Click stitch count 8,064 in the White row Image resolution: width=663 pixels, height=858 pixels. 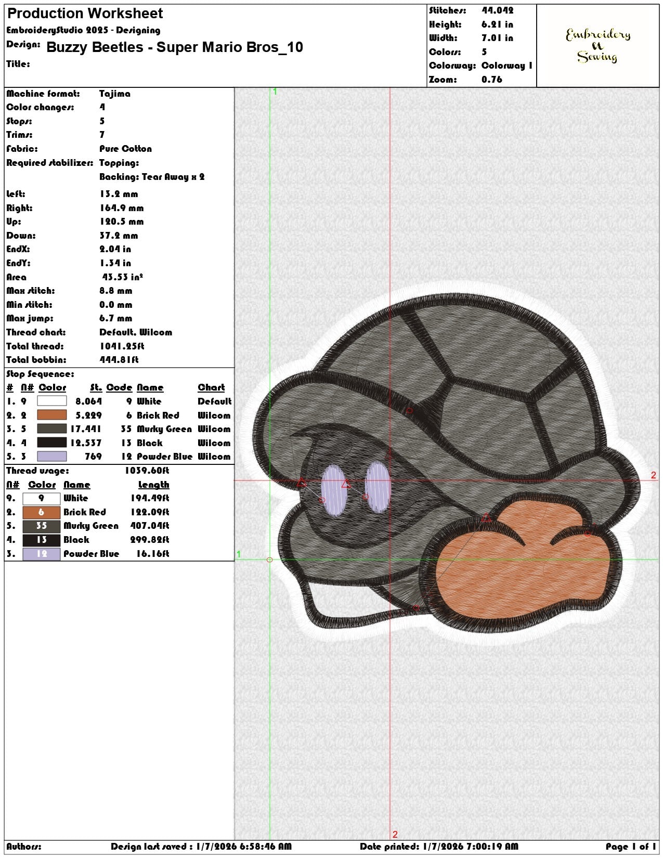(89, 401)
